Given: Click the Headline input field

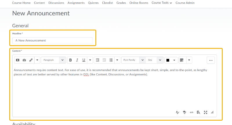Looking at the screenshot, I should [52, 41].
